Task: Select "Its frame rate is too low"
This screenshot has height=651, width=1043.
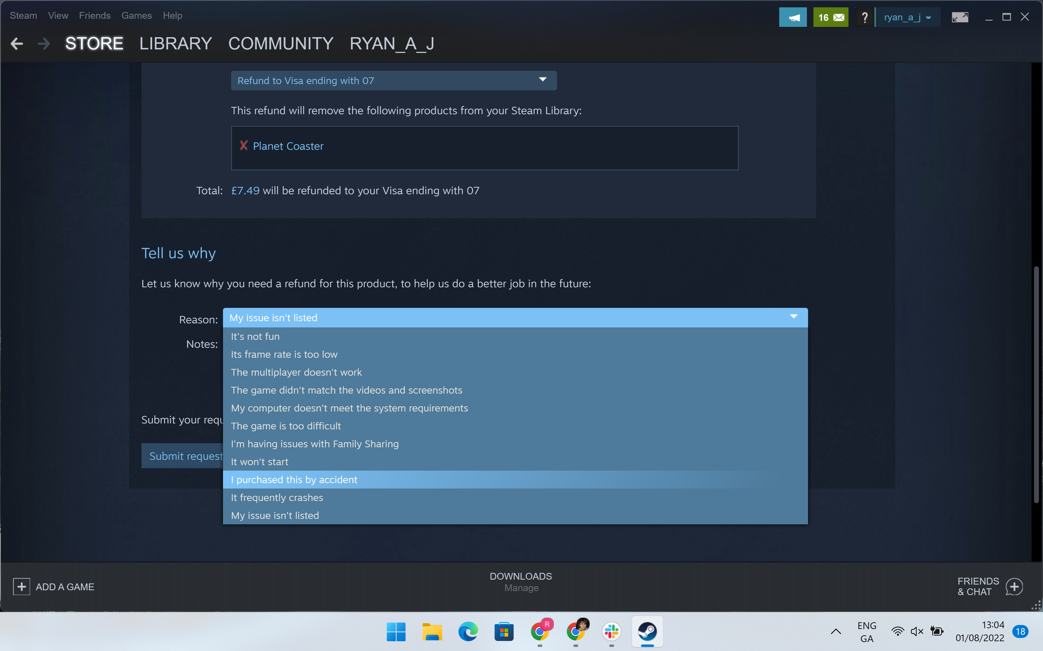Action: pos(515,354)
